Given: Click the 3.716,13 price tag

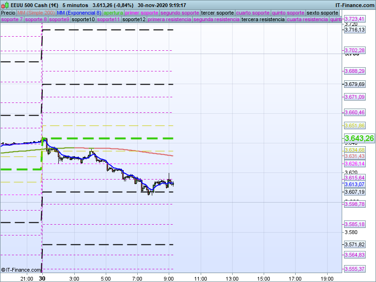Looking at the screenshot, I should pyautogui.click(x=354, y=30).
